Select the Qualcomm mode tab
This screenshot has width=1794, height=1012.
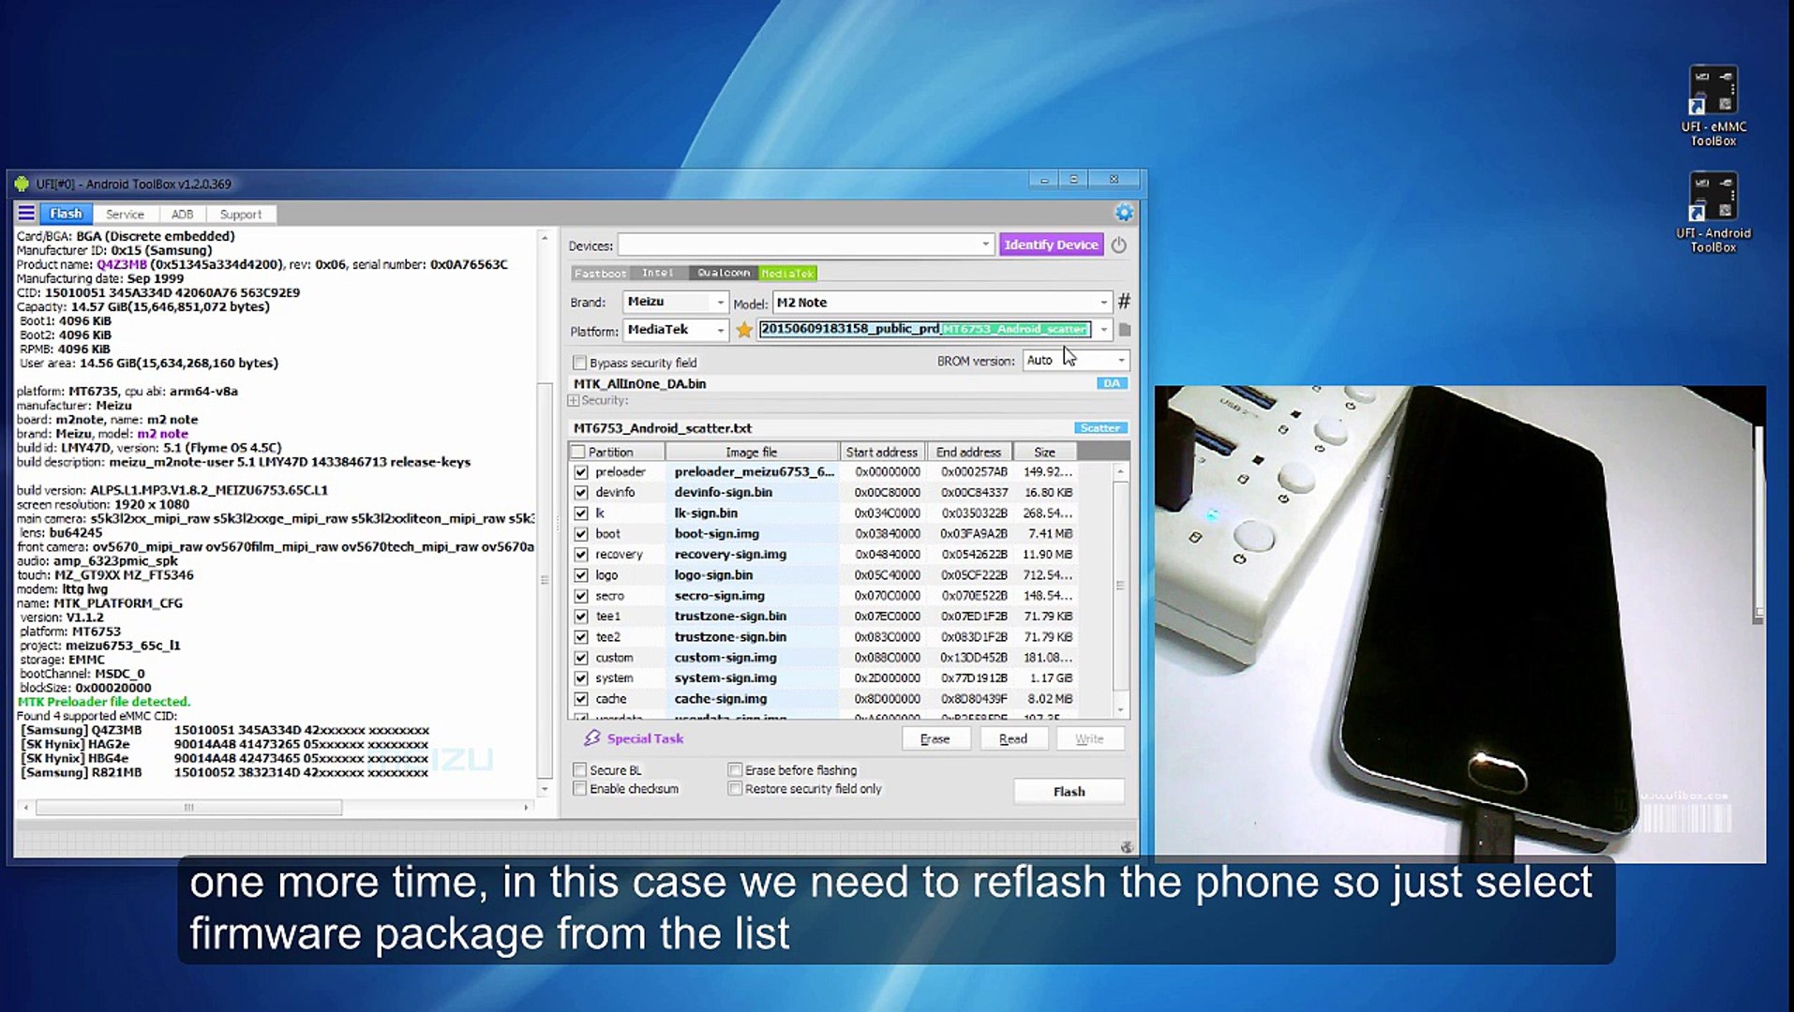[x=724, y=274]
